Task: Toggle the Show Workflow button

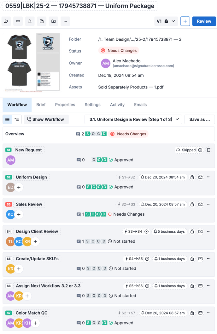Action: [x=46, y=120]
